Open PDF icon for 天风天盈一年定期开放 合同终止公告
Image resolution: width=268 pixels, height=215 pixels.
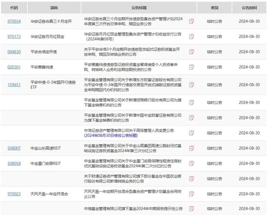point(191,194)
